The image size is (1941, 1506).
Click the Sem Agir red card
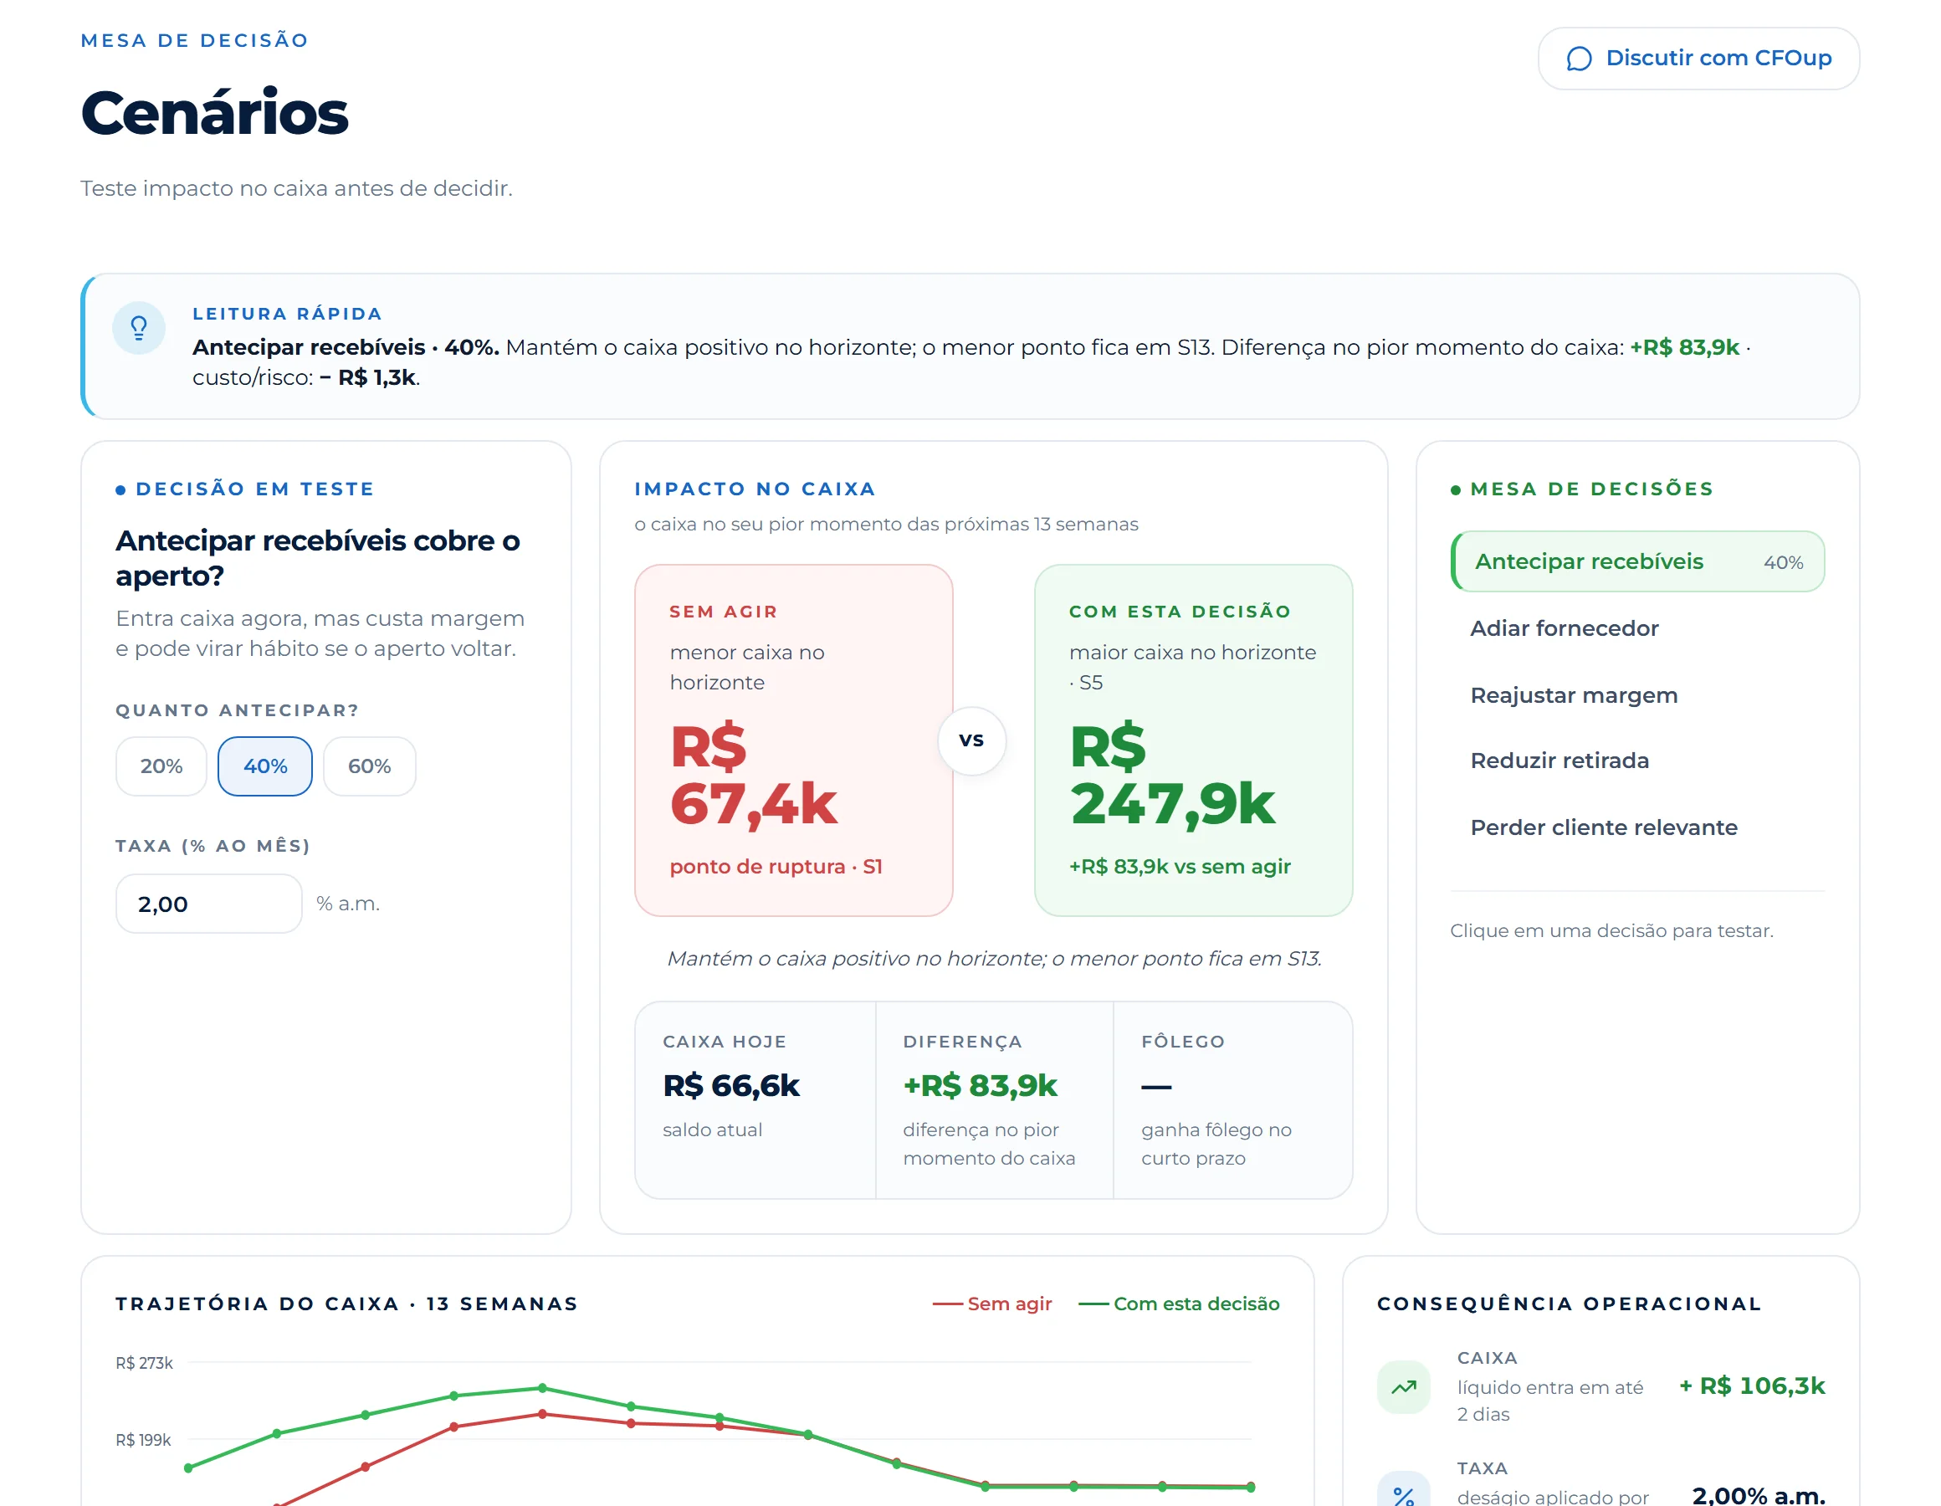tap(794, 740)
